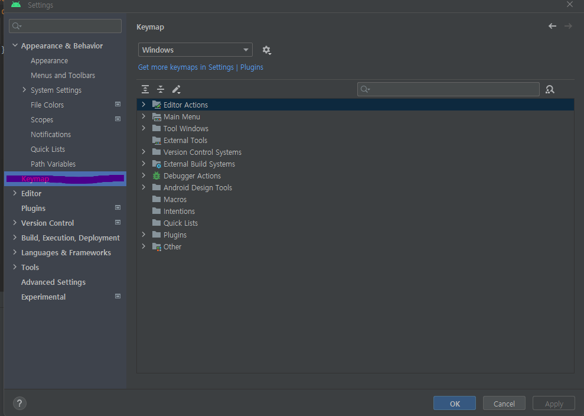584x416 pixels.
Task: Click the Apply button
Action: pos(554,404)
